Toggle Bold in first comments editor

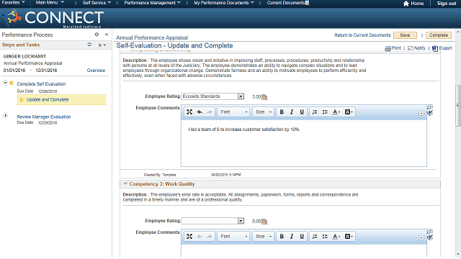tap(282, 112)
